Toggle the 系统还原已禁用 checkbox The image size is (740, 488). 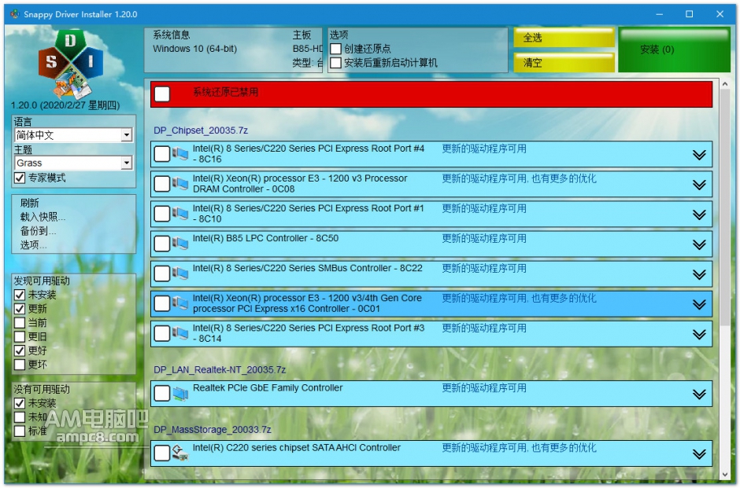click(x=162, y=94)
